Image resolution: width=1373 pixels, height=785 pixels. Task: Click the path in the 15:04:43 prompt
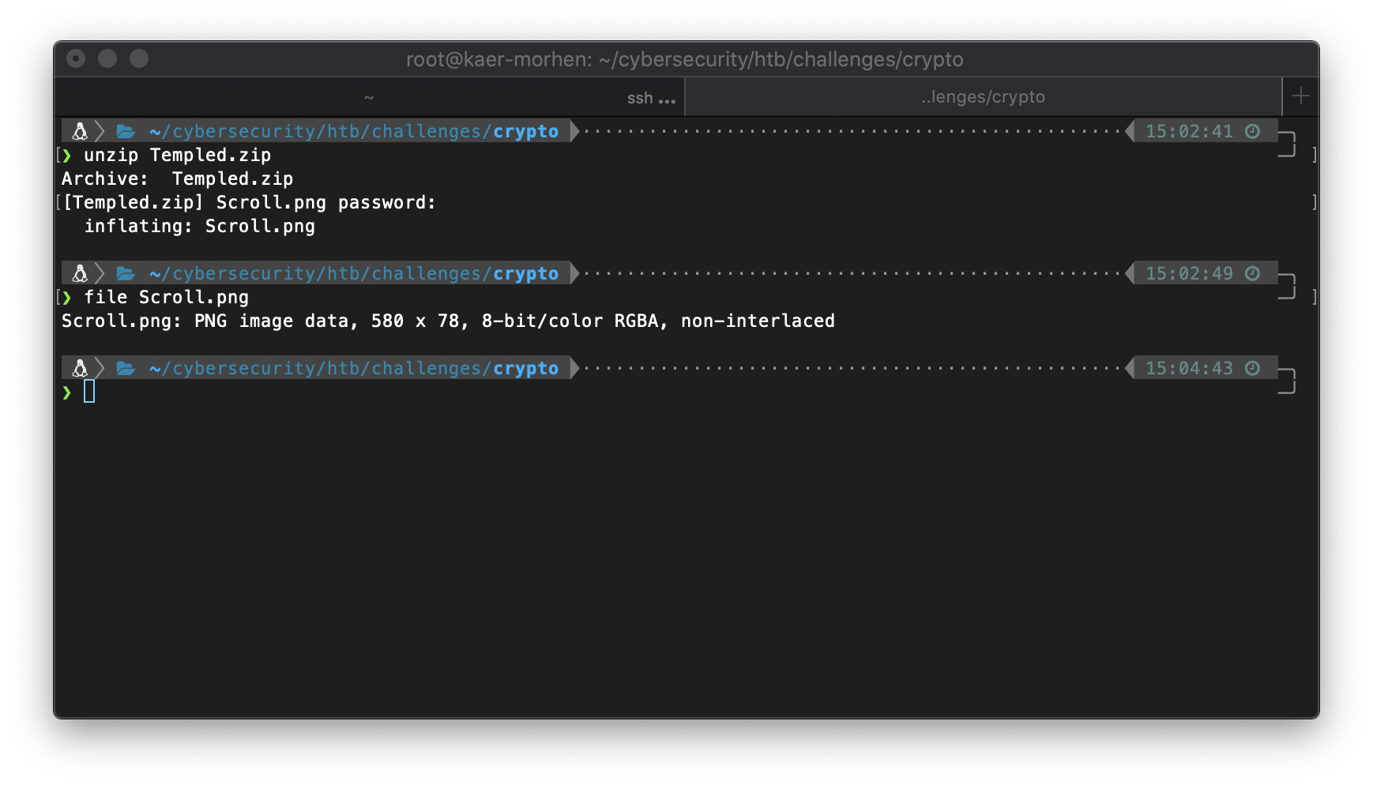(x=354, y=368)
